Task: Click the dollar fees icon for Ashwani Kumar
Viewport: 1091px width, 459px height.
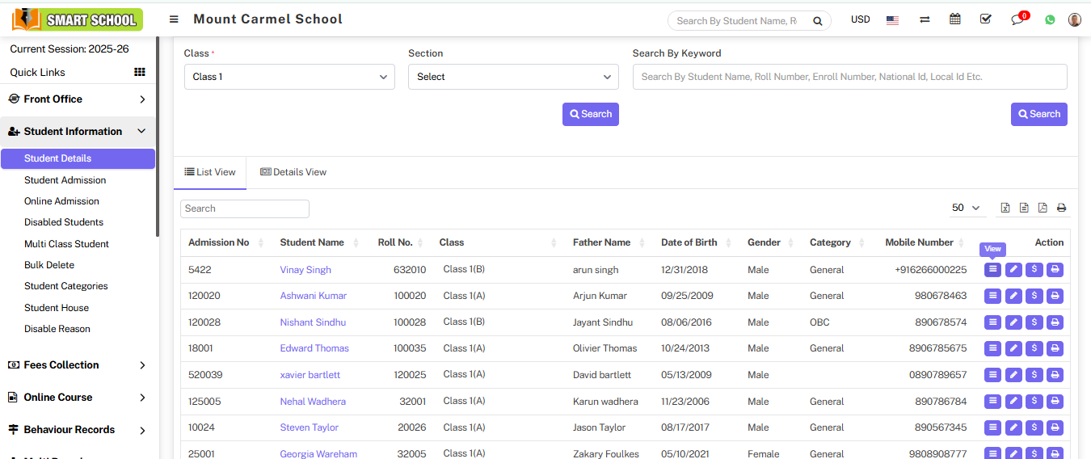Action: click(x=1034, y=296)
